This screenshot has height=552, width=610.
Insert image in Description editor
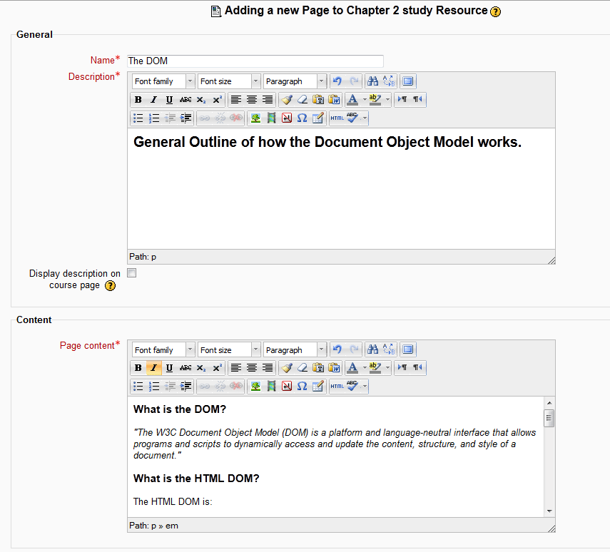(255, 118)
